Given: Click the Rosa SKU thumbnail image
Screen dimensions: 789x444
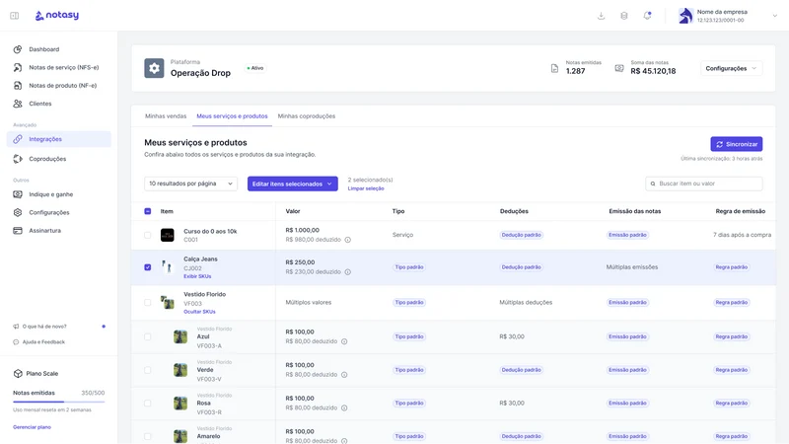Looking at the screenshot, I should click(180, 404).
